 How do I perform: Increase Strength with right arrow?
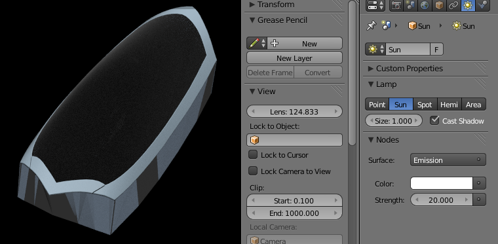(x=467, y=200)
